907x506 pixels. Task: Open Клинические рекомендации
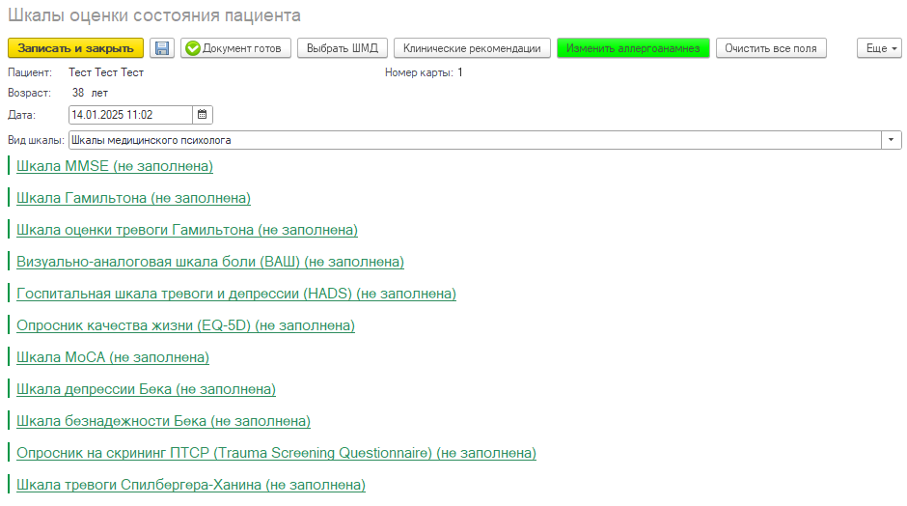(472, 48)
